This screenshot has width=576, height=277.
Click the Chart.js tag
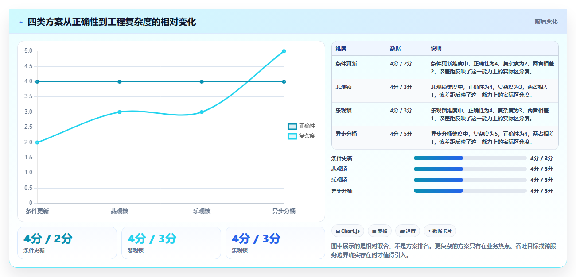(x=348, y=231)
